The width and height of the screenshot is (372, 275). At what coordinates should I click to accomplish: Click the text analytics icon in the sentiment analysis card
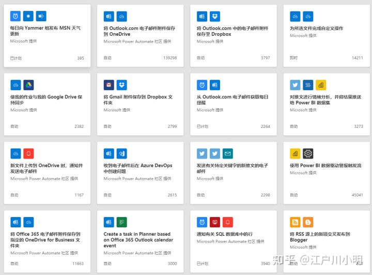[308, 85]
